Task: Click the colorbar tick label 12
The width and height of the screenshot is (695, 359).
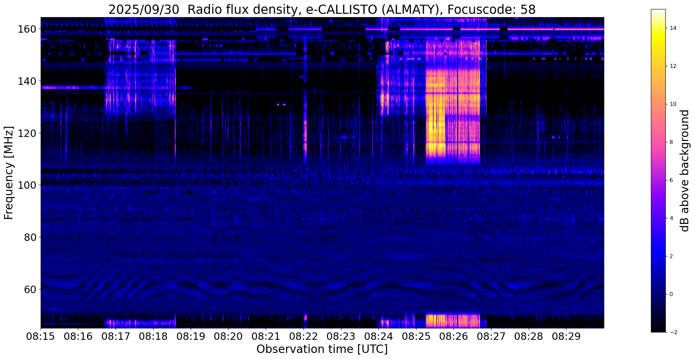Action: (x=673, y=66)
